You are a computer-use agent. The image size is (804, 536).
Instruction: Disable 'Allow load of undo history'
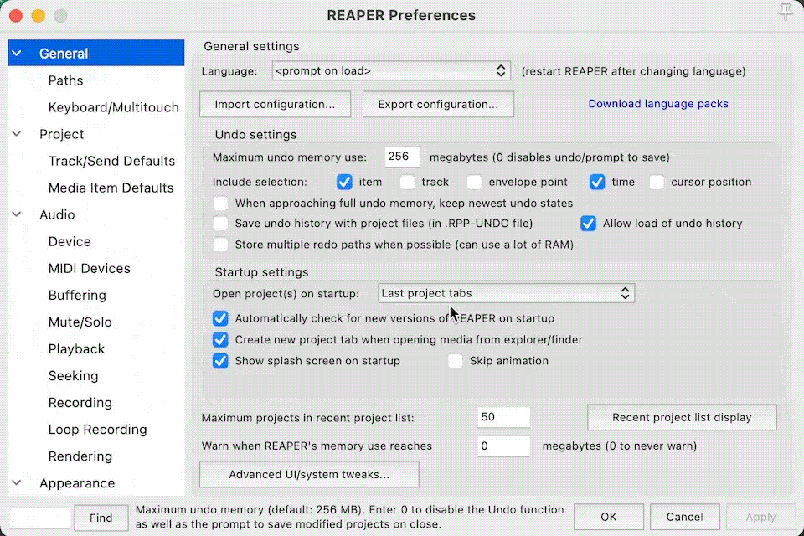[588, 224]
